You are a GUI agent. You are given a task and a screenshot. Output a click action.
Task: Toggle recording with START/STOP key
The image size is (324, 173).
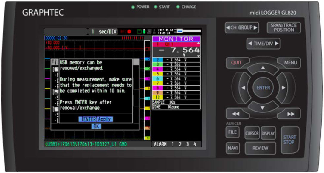(x=289, y=140)
